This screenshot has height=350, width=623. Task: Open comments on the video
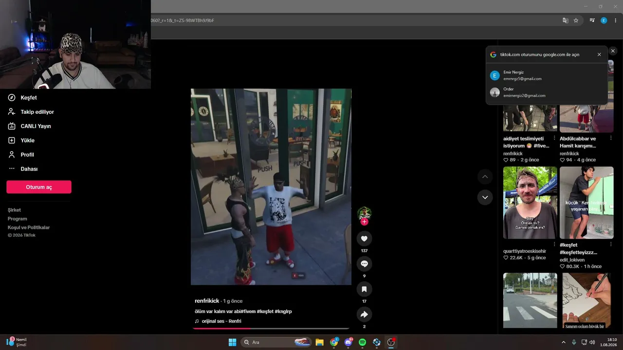coord(364,264)
